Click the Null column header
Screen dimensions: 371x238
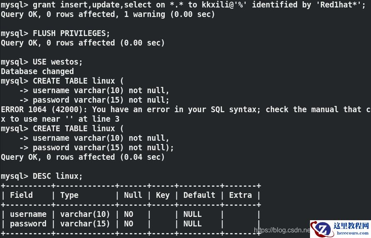133,195
